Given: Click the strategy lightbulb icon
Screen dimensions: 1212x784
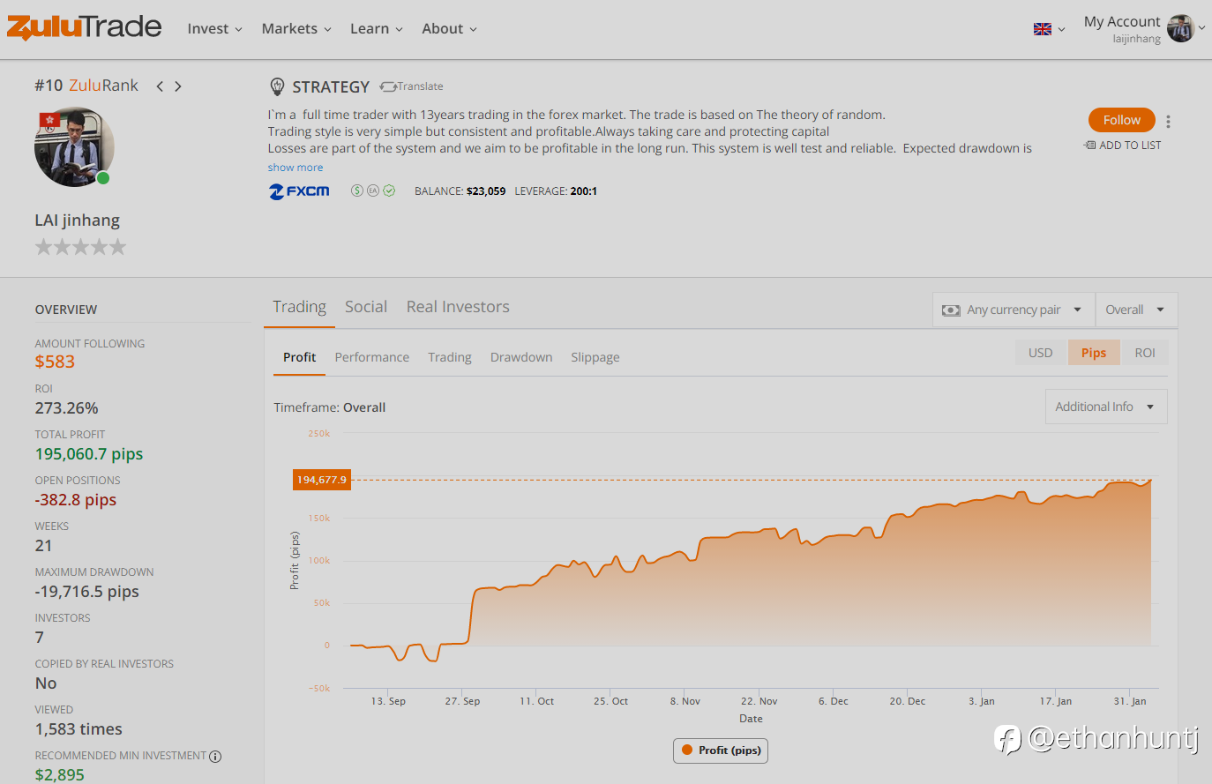Looking at the screenshot, I should (277, 86).
